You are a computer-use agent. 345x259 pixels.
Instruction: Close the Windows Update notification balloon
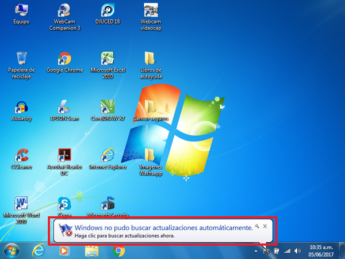tap(265, 226)
